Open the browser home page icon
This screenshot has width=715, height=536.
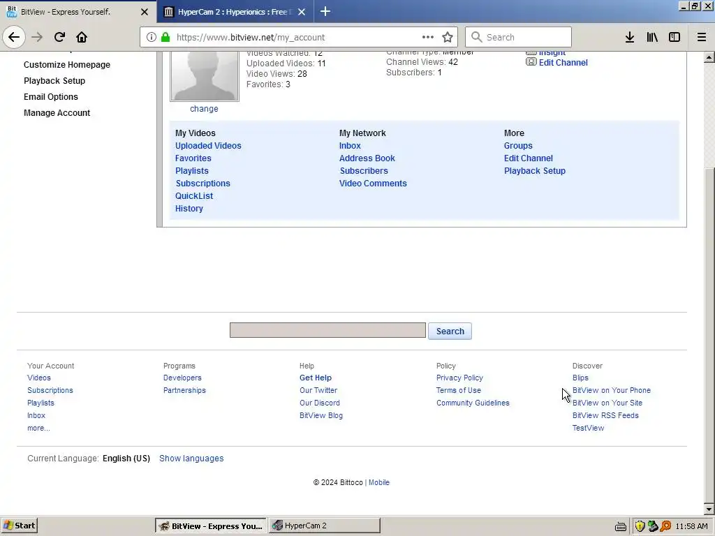click(82, 37)
